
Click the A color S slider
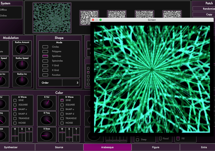pyautogui.click(x=22, y=133)
